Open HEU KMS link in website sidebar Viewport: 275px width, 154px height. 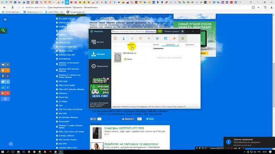pyautogui.click(x=63, y=144)
